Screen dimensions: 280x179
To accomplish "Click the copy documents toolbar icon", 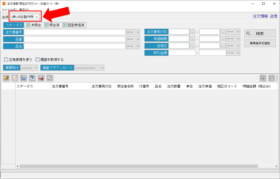I will tap(50, 78).
